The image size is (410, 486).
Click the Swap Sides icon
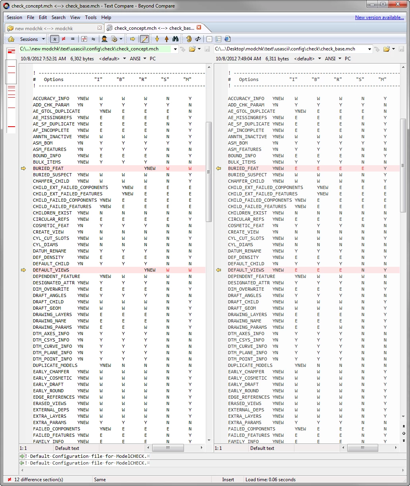pos(189,39)
